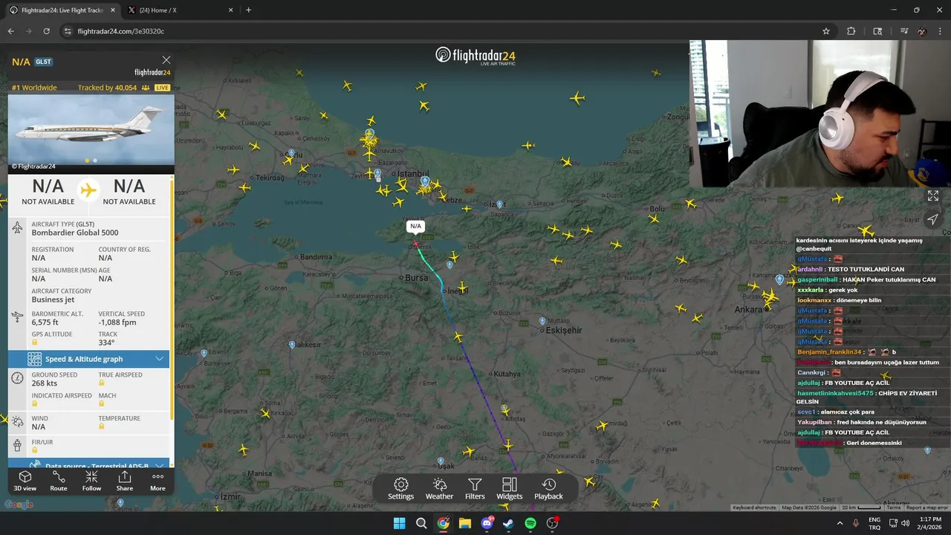This screenshot has width=951, height=535.
Task: Click the locked Mach icon
Action: (101, 404)
